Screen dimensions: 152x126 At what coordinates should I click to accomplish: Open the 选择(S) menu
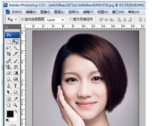click(74, 12)
